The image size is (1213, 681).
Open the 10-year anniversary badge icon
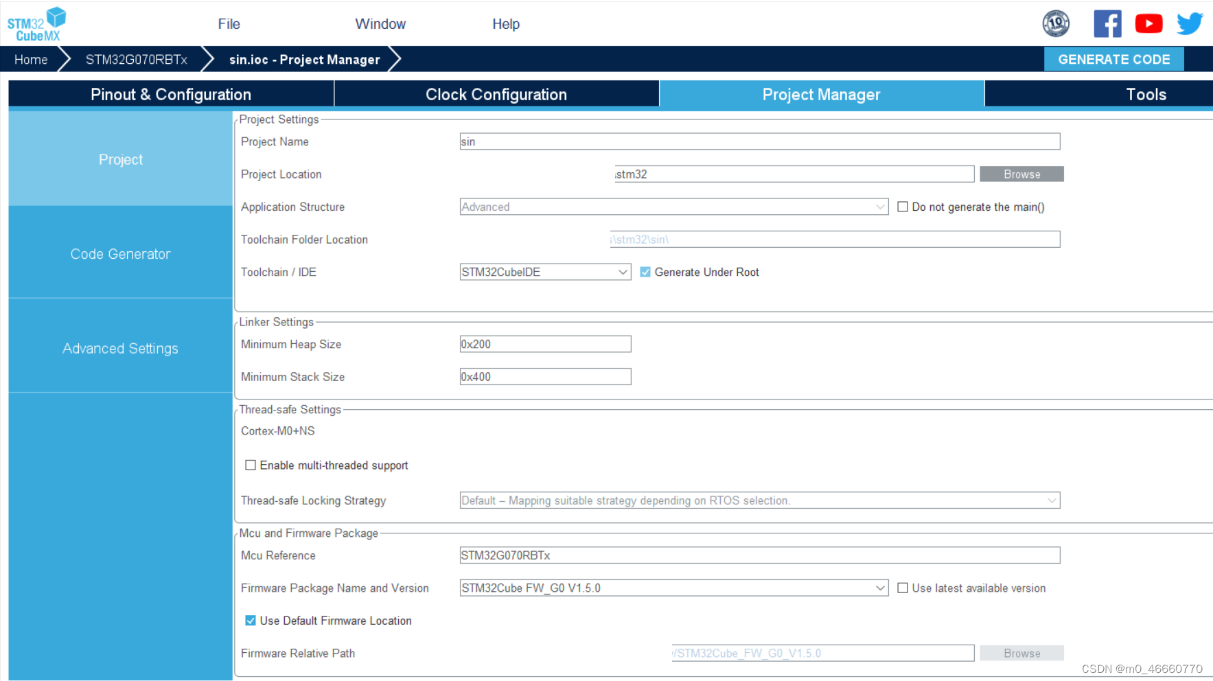tap(1056, 23)
